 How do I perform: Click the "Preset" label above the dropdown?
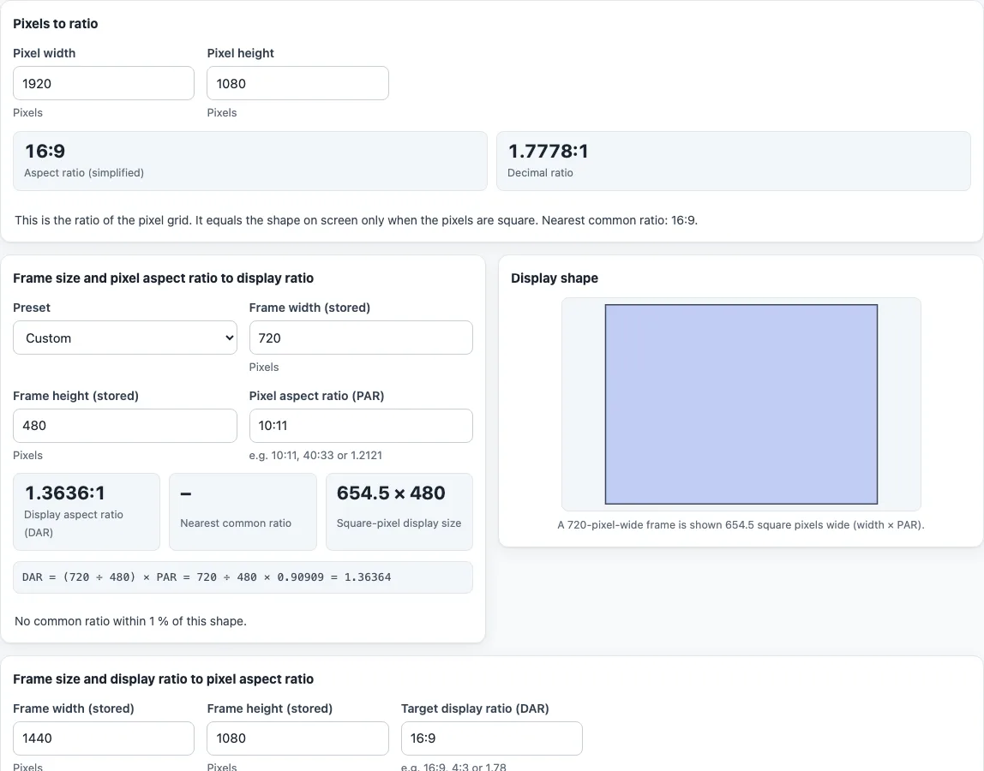32,308
